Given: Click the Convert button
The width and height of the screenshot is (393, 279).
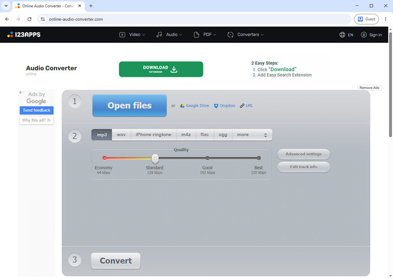Looking at the screenshot, I should pos(116,261).
